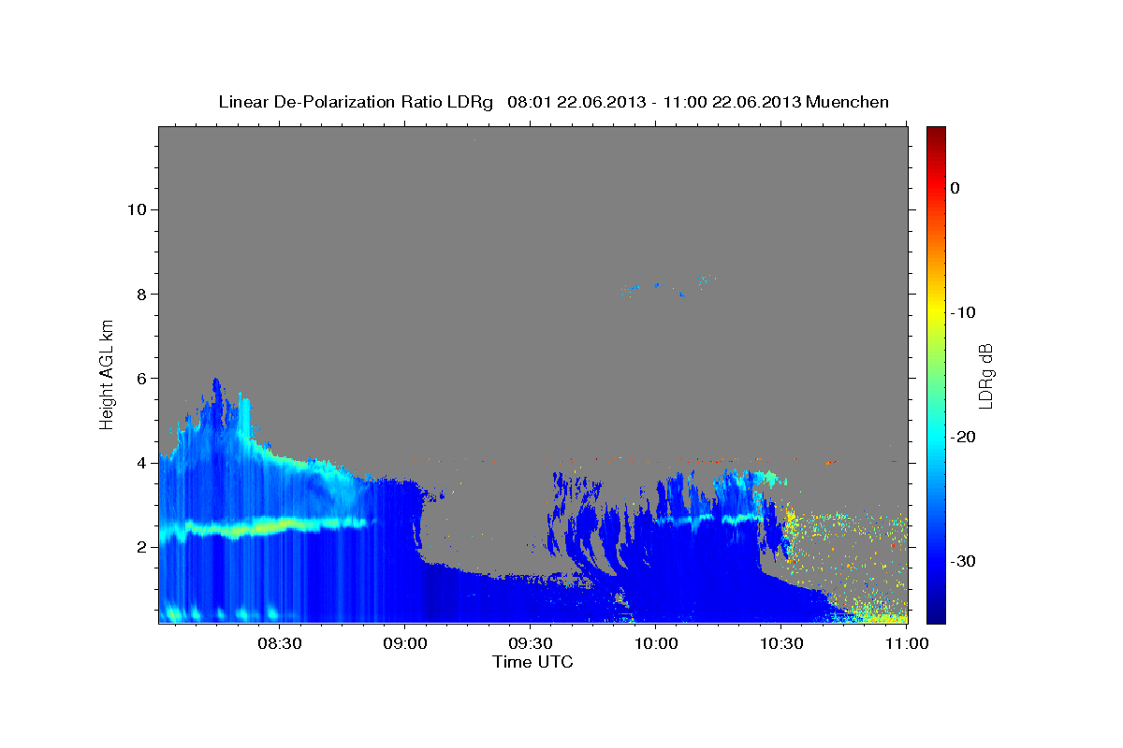Image resolution: width=1123 pixels, height=748 pixels.
Task: Click the colorbar value -20
Action: [x=963, y=437]
